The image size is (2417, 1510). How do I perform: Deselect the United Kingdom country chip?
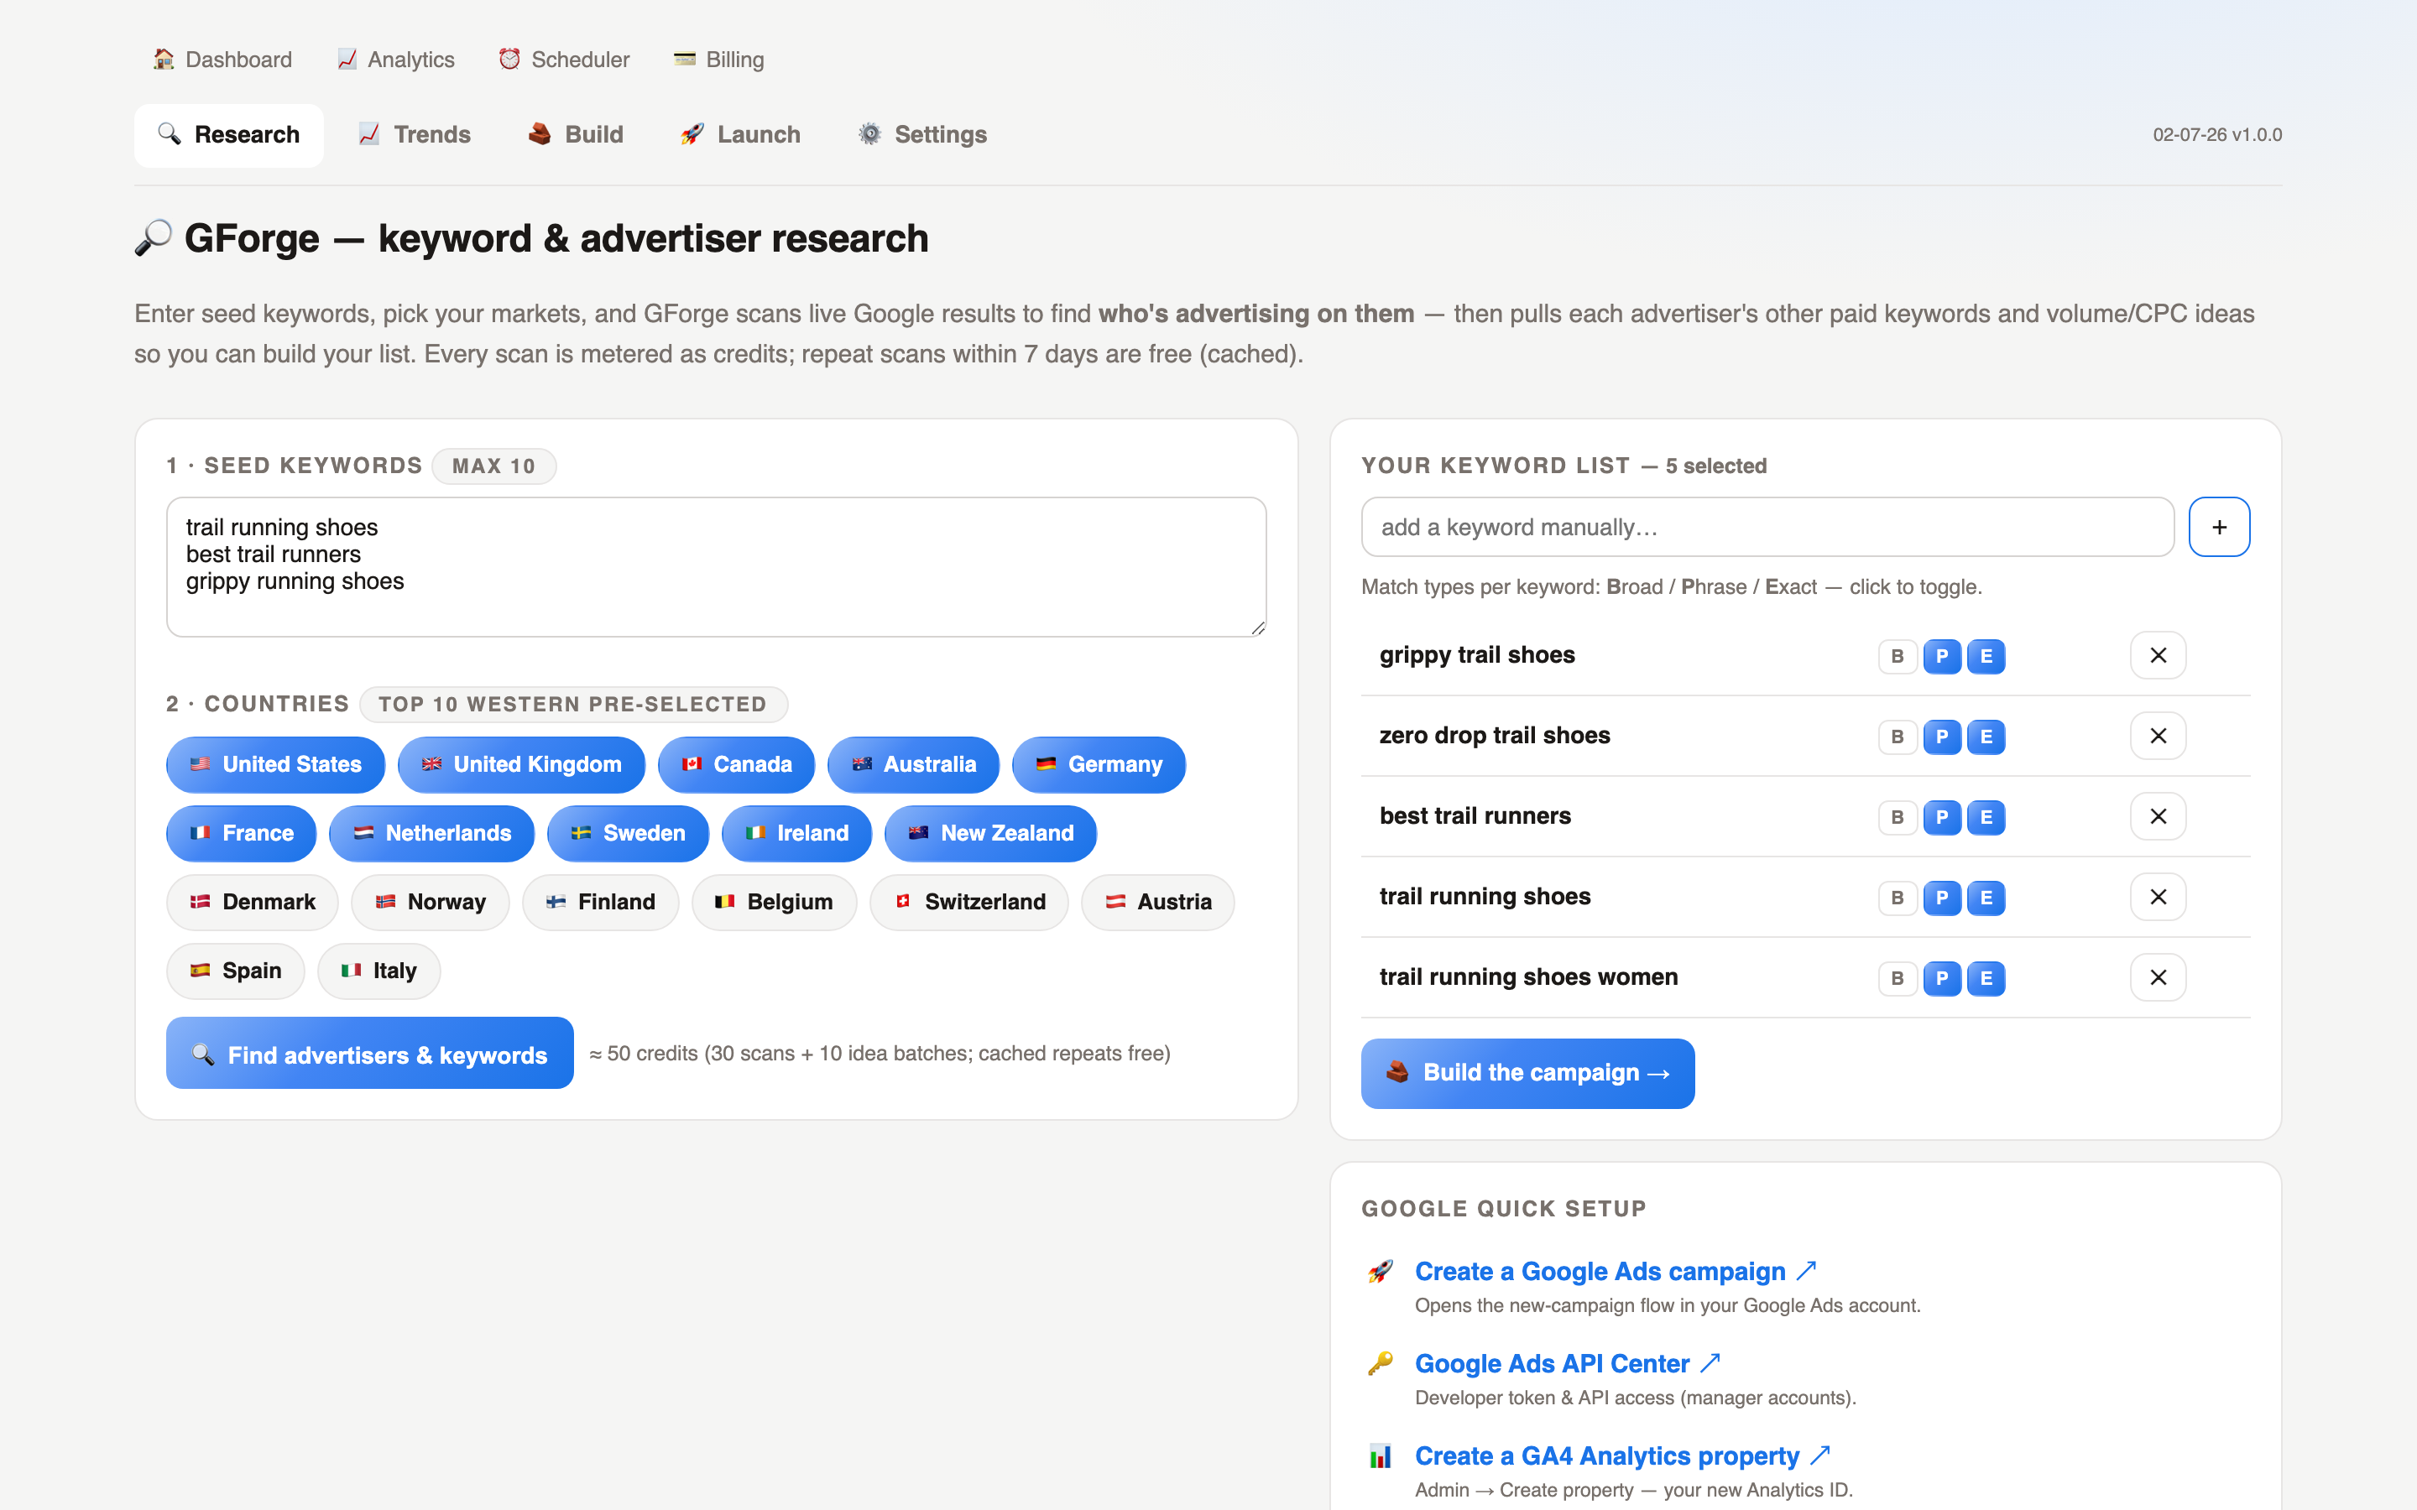(x=521, y=765)
